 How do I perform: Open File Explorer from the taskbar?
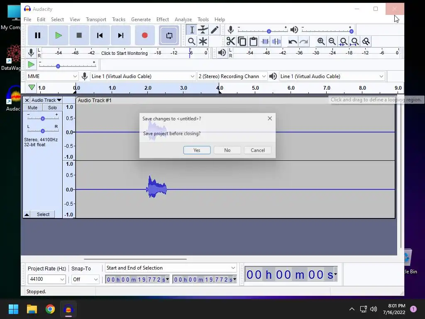(32, 309)
